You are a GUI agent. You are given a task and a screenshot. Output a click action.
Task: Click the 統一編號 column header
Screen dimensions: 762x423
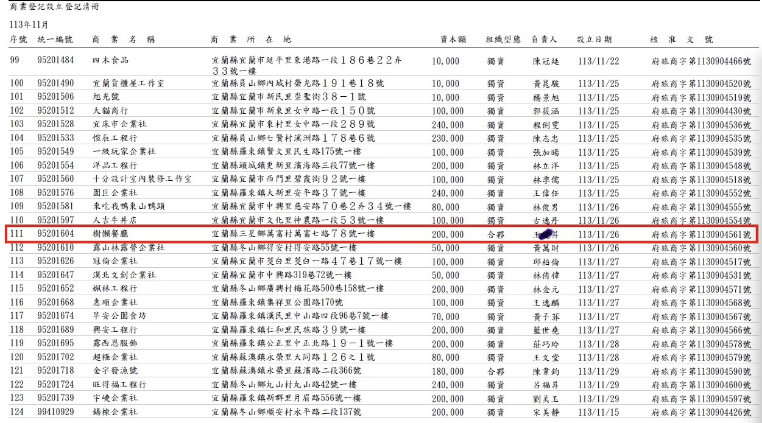[x=55, y=40]
